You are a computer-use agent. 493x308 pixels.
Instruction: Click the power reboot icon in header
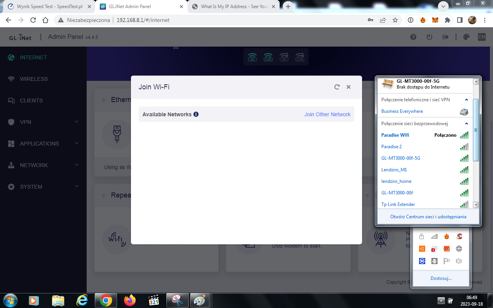click(x=429, y=37)
